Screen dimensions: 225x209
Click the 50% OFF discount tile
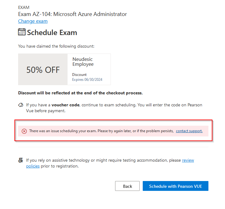(x=43, y=70)
